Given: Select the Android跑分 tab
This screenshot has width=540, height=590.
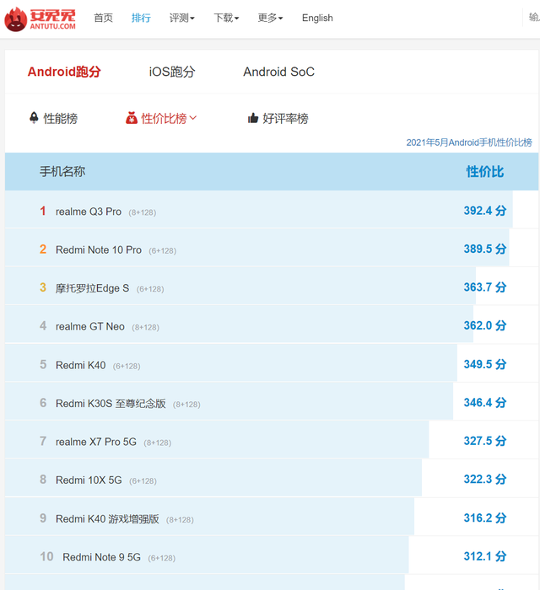Looking at the screenshot, I should (x=64, y=72).
